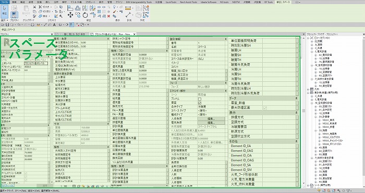Expand the 凡例 node in Project Browser
Screen dimensions: 365x193
click(309, 89)
